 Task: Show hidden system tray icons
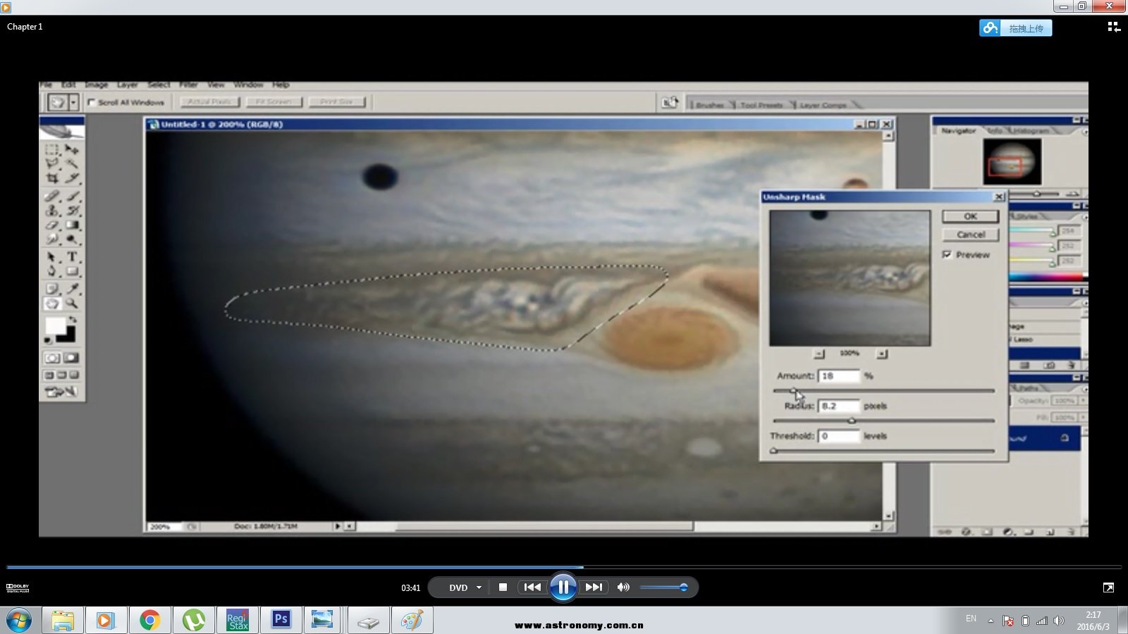pos(991,621)
